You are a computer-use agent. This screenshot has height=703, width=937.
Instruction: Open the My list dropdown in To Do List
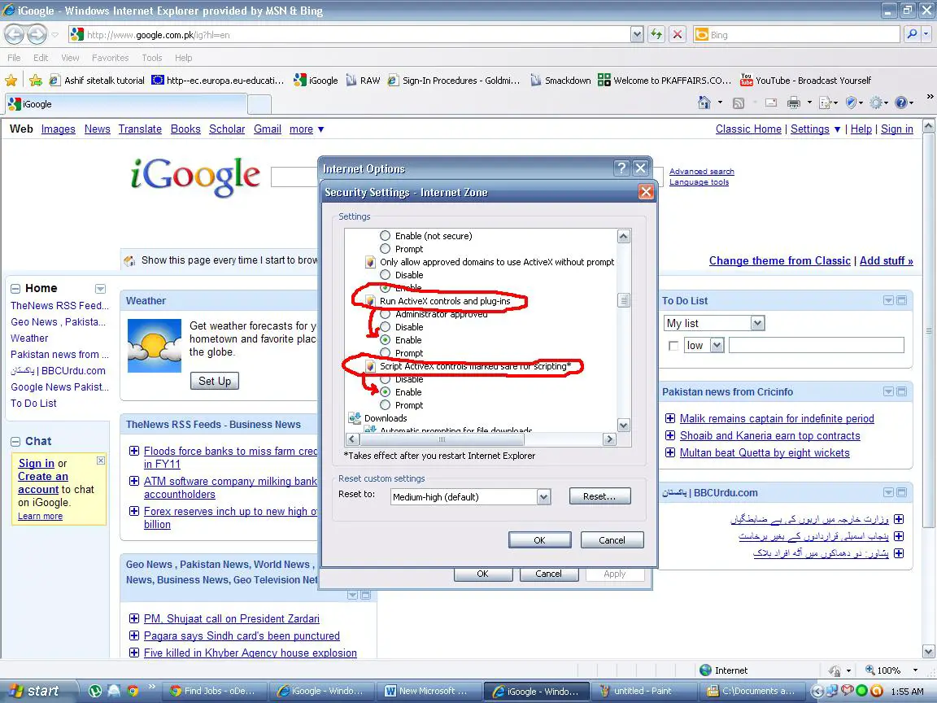tap(757, 323)
